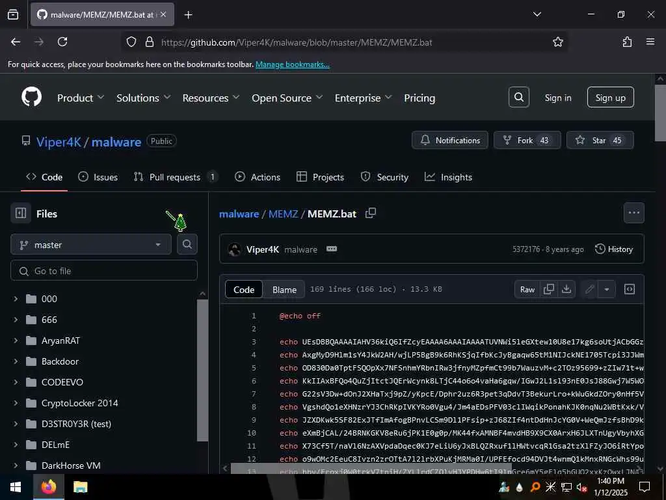Open File Explorer from the taskbar
The height and width of the screenshot is (500, 666).
point(80,487)
